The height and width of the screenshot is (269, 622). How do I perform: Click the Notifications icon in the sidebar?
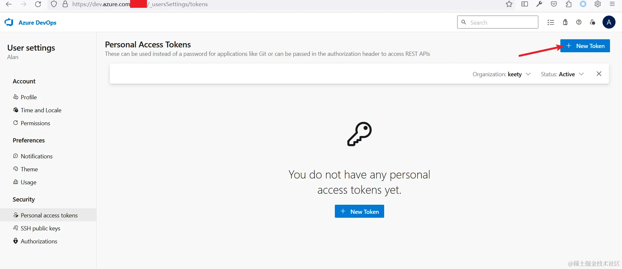coord(16,156)
